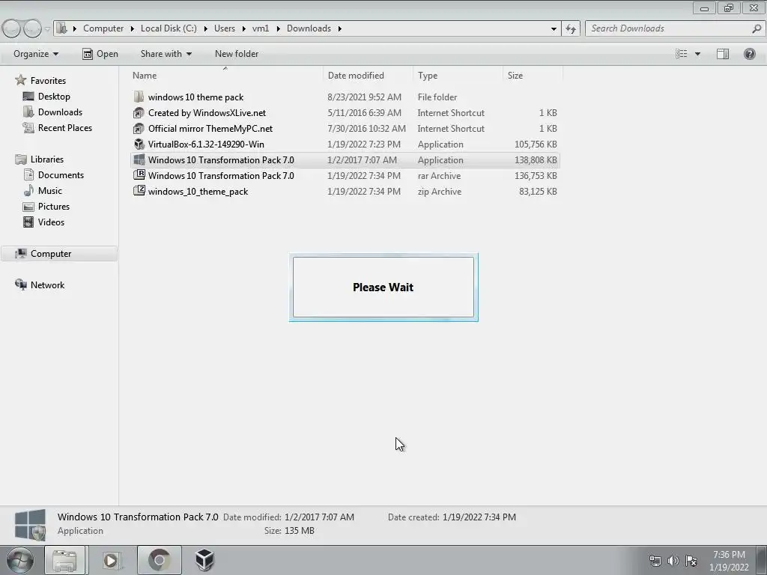767x575 pixels.
Task: Expand the Share with menu
Action: 166,54
